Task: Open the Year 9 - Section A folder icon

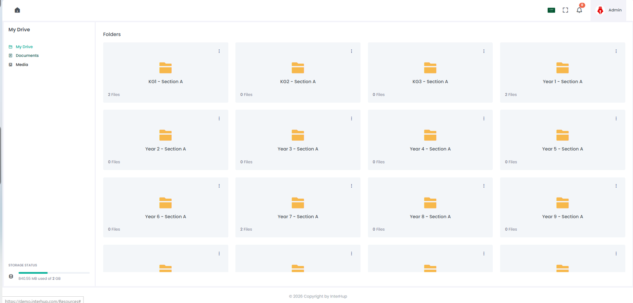Action: click(563, 203)
